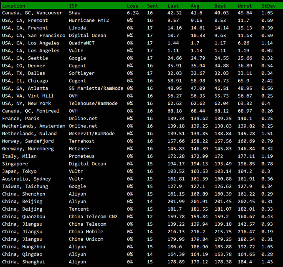This screenshot has width=283, height=267.
Task: Select the 201.91 average value for Aliyun Beijing
Action: pyautogui.click(x=199, y=202)
